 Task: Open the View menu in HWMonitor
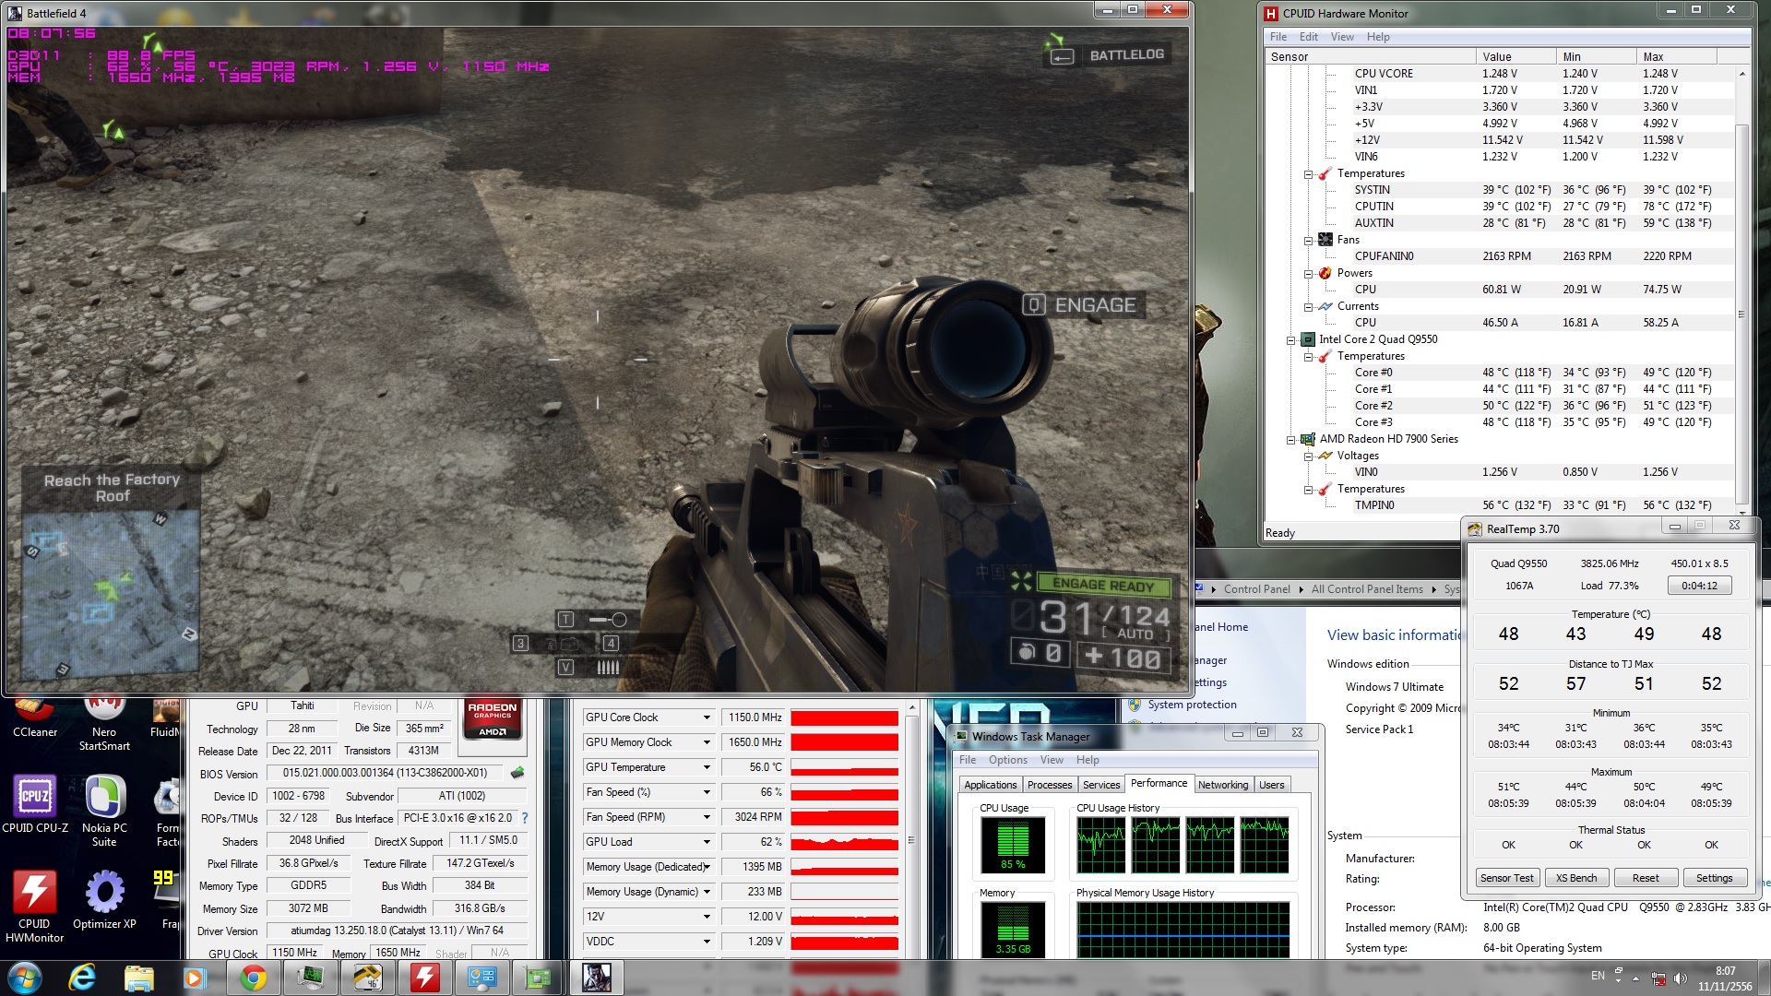tap(1341, 37)
